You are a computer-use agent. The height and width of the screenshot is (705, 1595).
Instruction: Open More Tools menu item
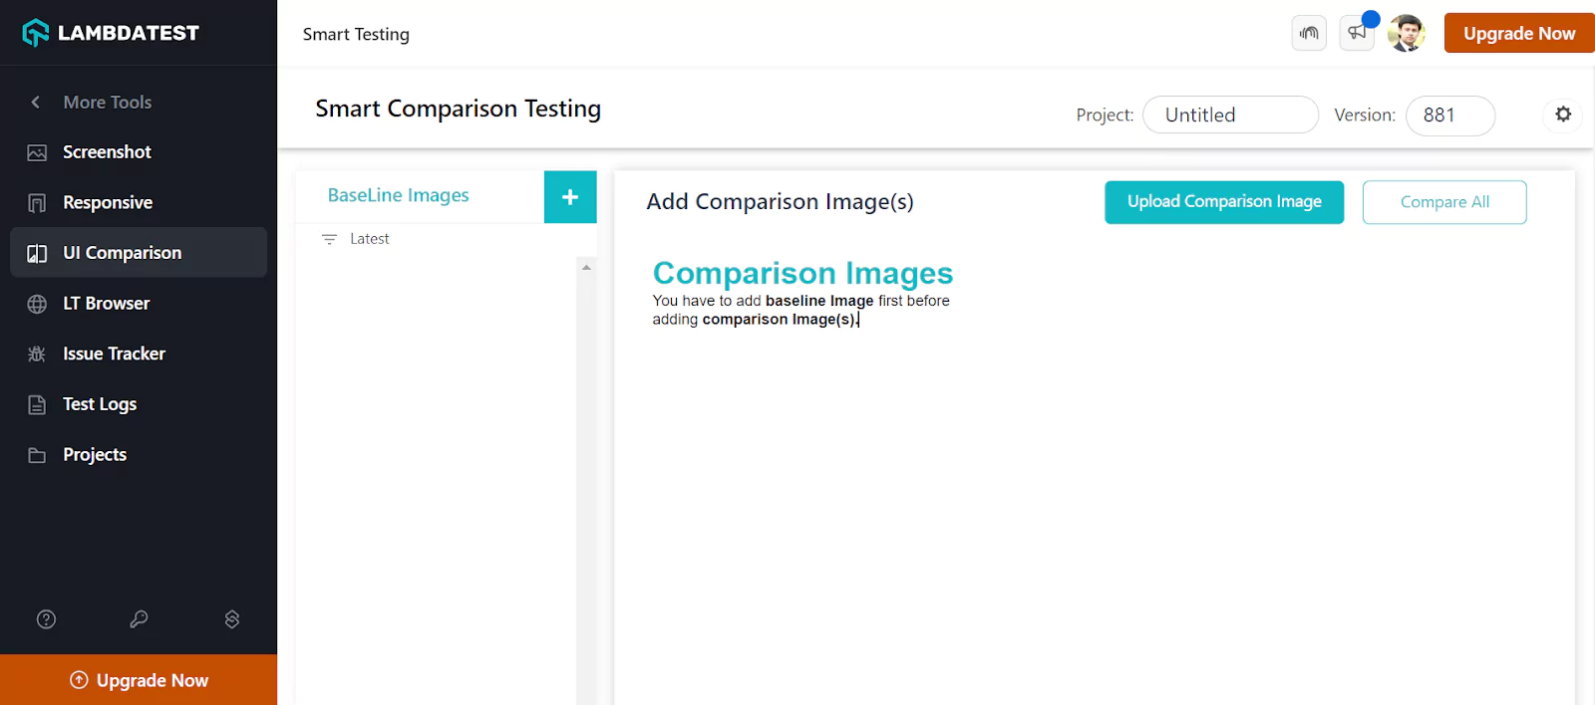[x=108, y=102]
